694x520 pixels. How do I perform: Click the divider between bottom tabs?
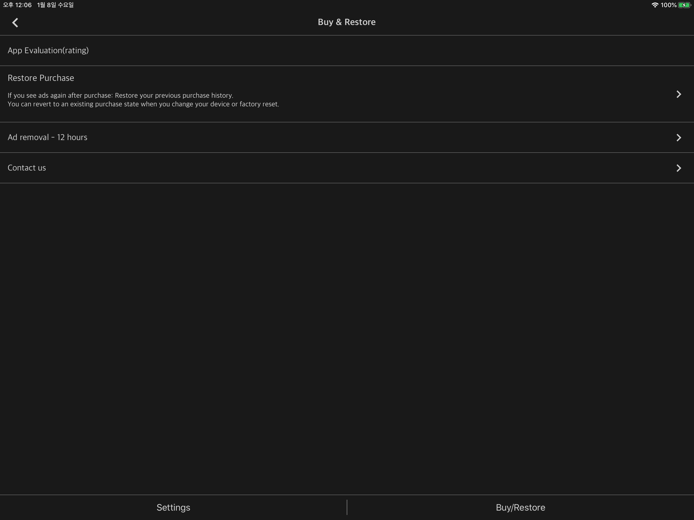347,508
